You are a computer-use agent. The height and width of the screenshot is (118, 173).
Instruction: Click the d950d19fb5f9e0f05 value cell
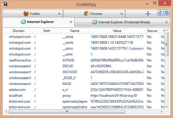117,60
